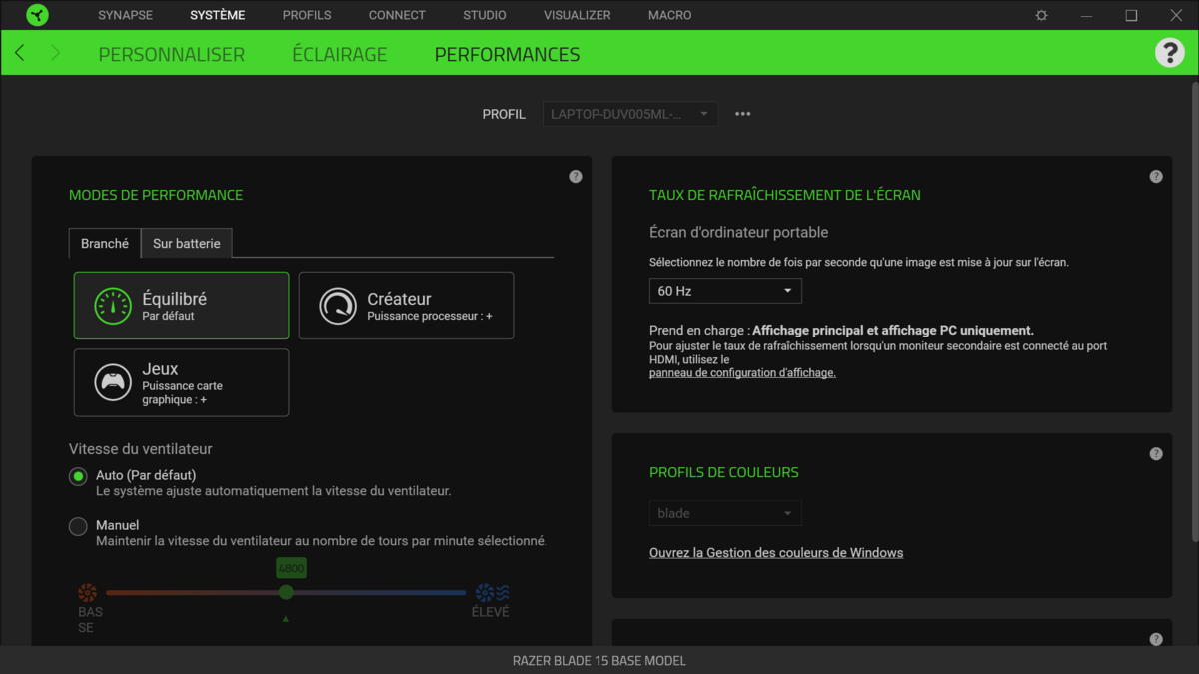Click the fan speed slider handle

pyautogui.click(x=286, y=592)
